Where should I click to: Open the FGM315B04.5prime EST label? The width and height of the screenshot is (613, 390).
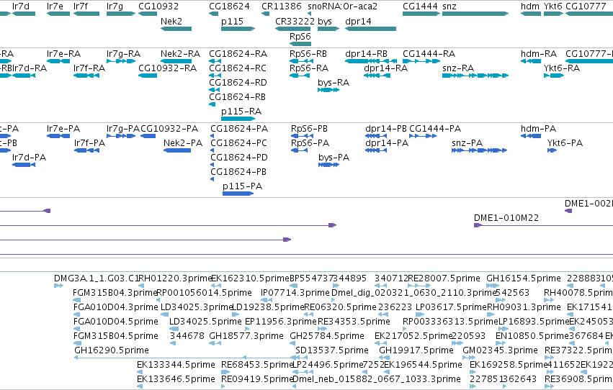tap(116, 336)
